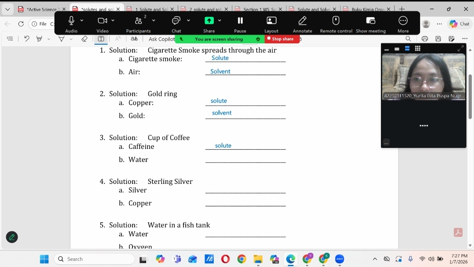Screen dimensions: 474x267
Task: Pause the screen share
Action: [240, 21]
